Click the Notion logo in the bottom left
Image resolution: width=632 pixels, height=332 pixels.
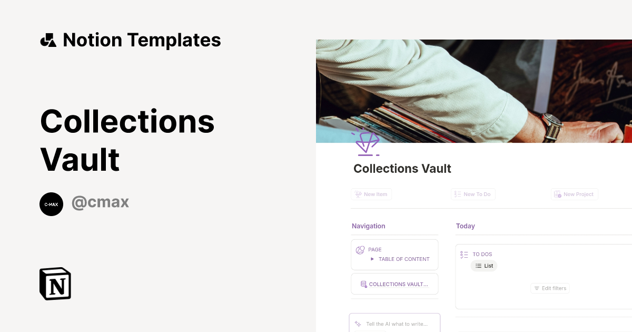click(x=55, y=284)
